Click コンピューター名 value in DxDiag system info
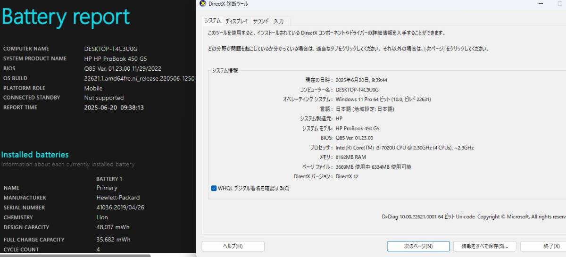 [x=357, y=90]
